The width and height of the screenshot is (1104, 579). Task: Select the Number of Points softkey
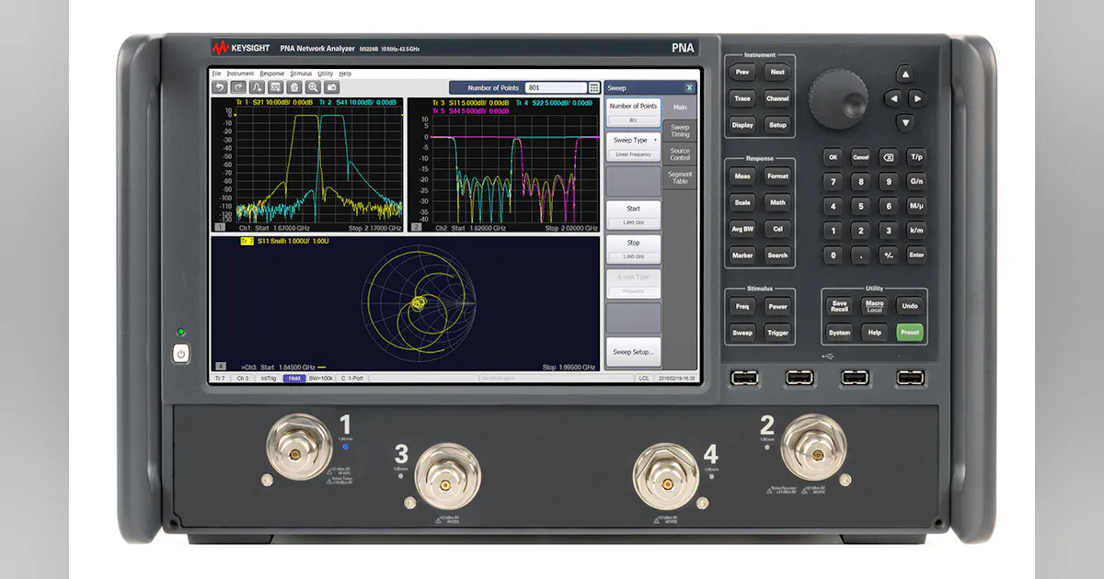[633, 112]
